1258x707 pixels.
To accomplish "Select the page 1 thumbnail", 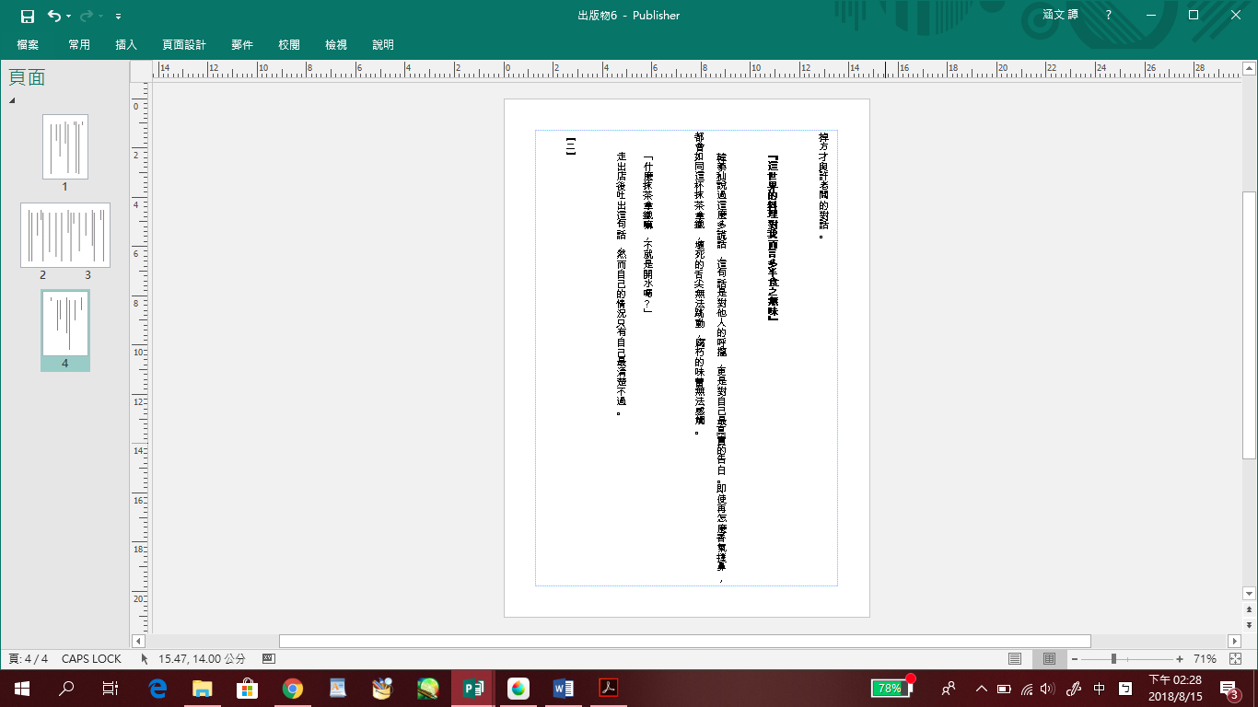I will [65, 147].
